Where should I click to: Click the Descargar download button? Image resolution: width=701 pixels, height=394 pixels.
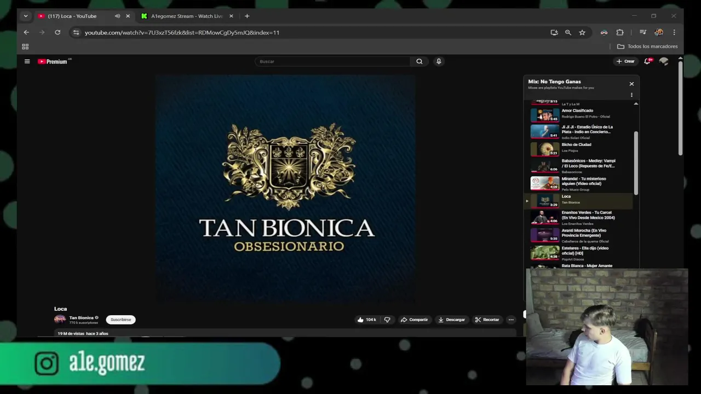pos(451,320)
